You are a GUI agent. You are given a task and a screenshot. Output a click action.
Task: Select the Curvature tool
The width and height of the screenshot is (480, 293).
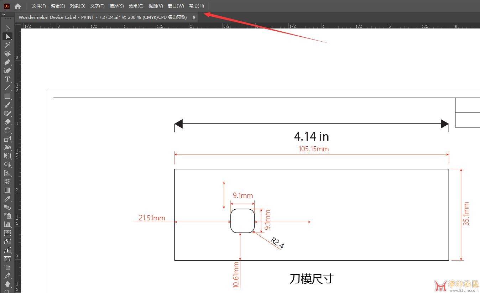(x=7, y=70)
